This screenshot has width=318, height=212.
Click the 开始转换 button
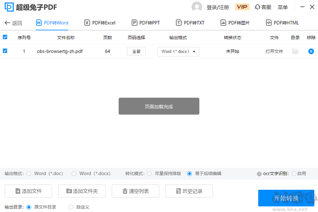pyautogui.click(x=286, y=198)
